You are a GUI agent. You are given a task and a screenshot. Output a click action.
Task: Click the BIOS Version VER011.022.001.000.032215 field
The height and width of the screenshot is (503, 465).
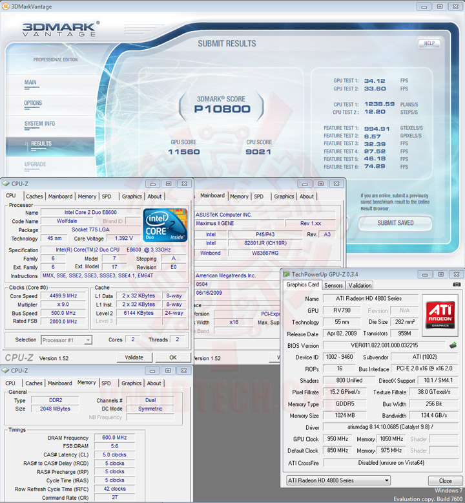(384, 345)
